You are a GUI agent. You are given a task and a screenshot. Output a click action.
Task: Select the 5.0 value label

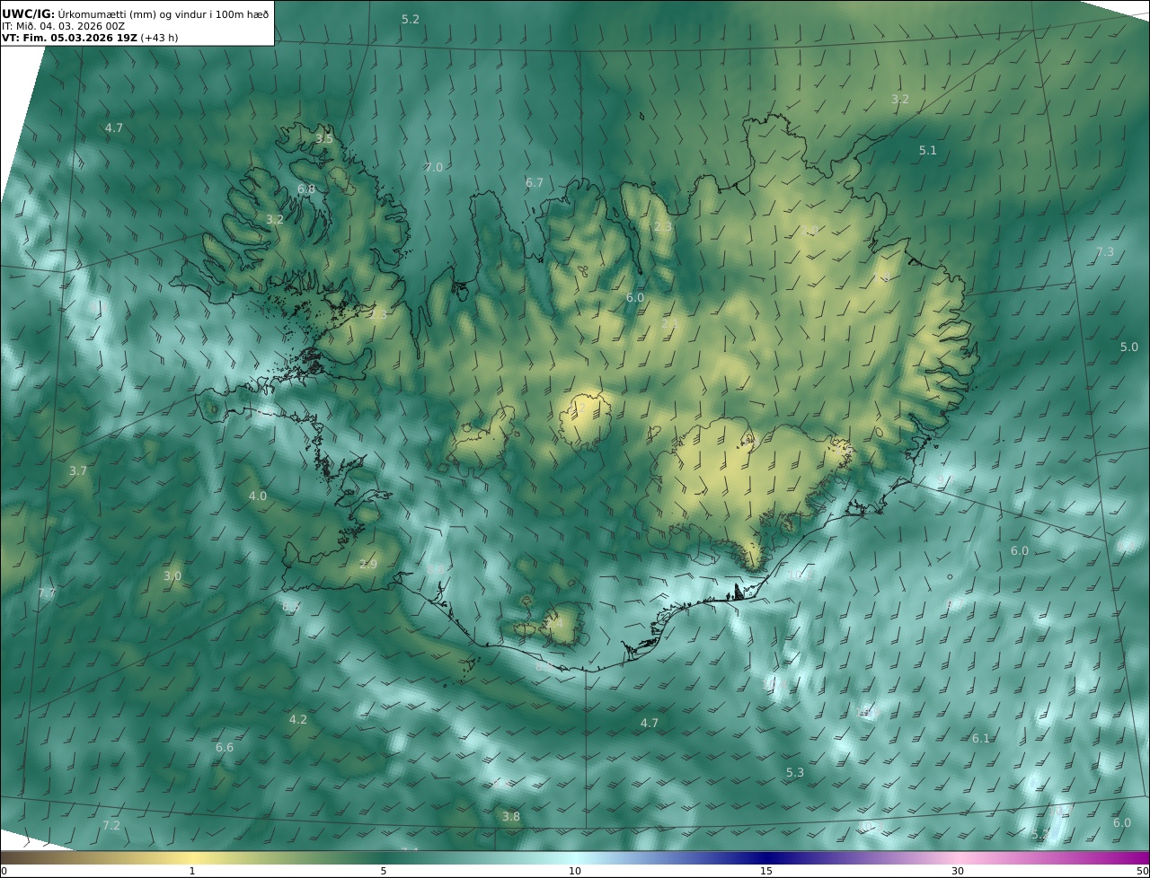point(1129,347)
